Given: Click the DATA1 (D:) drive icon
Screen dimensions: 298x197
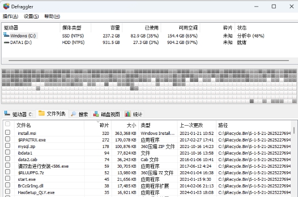Looking at the screenshot, I should point(7,42).
